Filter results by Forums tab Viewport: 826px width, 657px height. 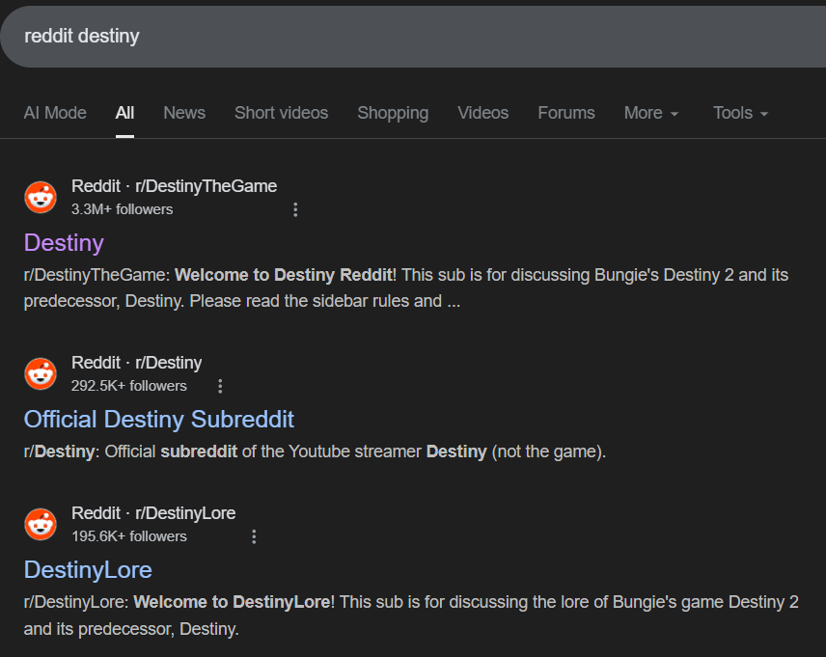tap(566, 113)
